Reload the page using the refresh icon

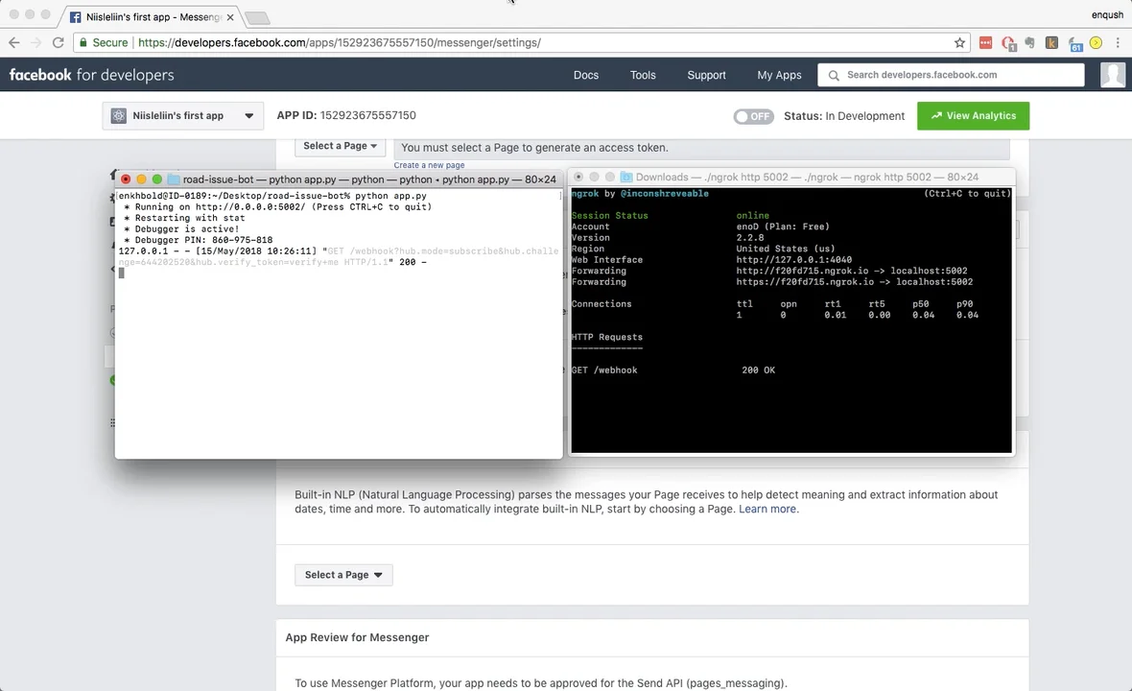tap(59, 42)
